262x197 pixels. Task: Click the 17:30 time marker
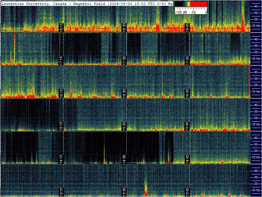coord(124,60)
